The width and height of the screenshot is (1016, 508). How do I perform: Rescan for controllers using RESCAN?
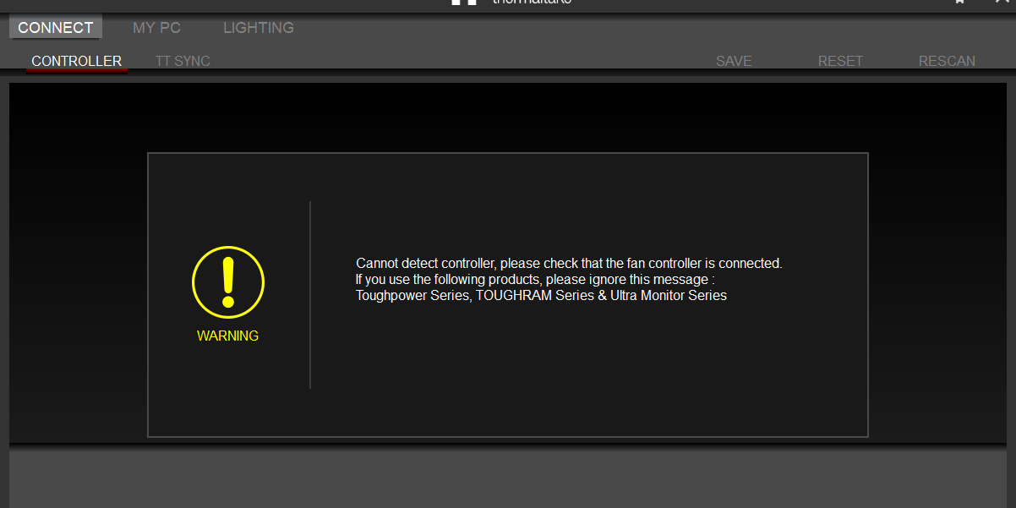click(947, 61)
